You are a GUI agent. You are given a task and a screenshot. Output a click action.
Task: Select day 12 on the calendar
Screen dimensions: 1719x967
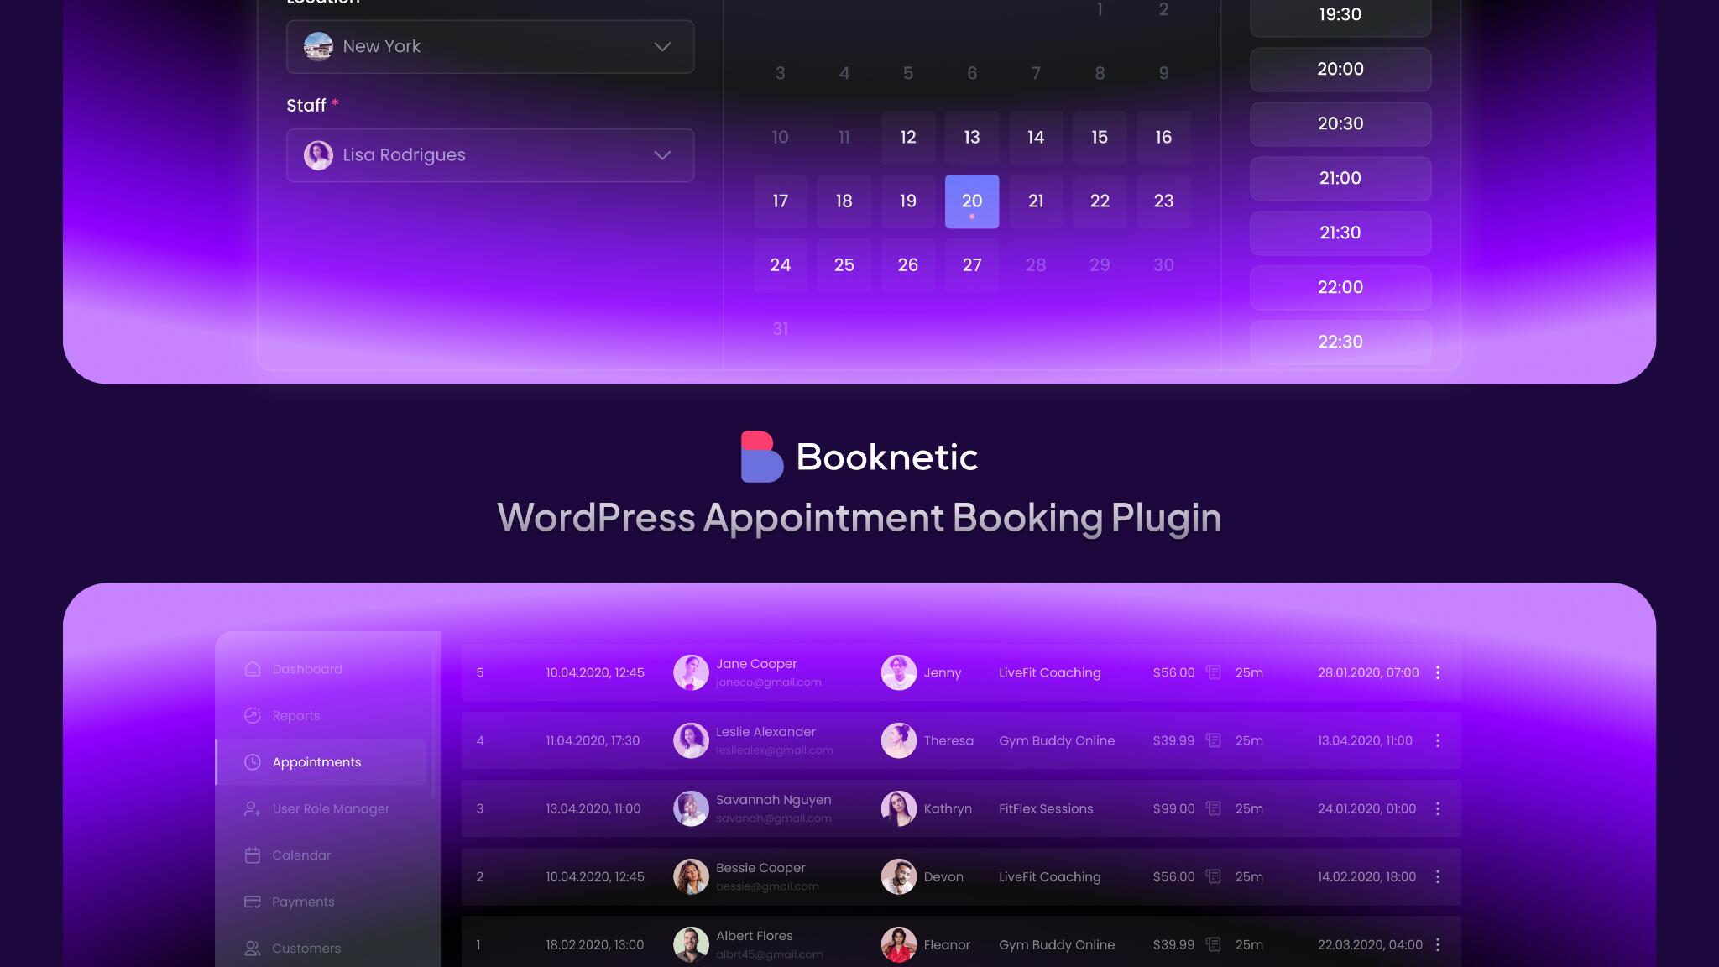[x=908, y=138]
